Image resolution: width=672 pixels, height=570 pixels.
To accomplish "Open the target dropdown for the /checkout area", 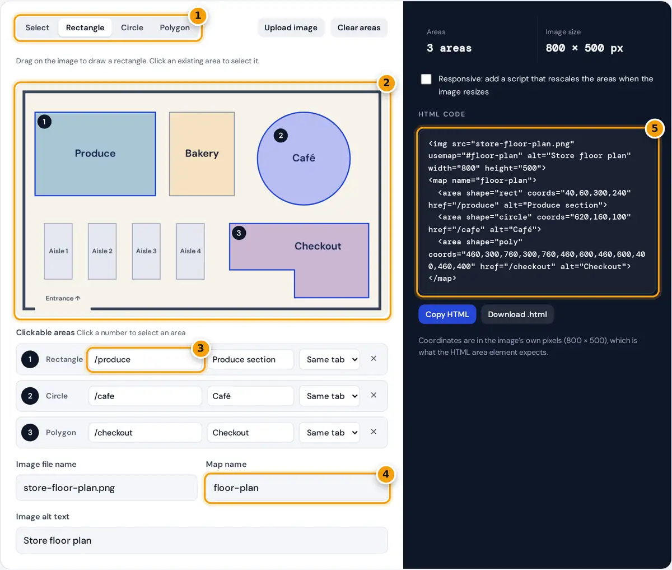I will pos(329,432).
